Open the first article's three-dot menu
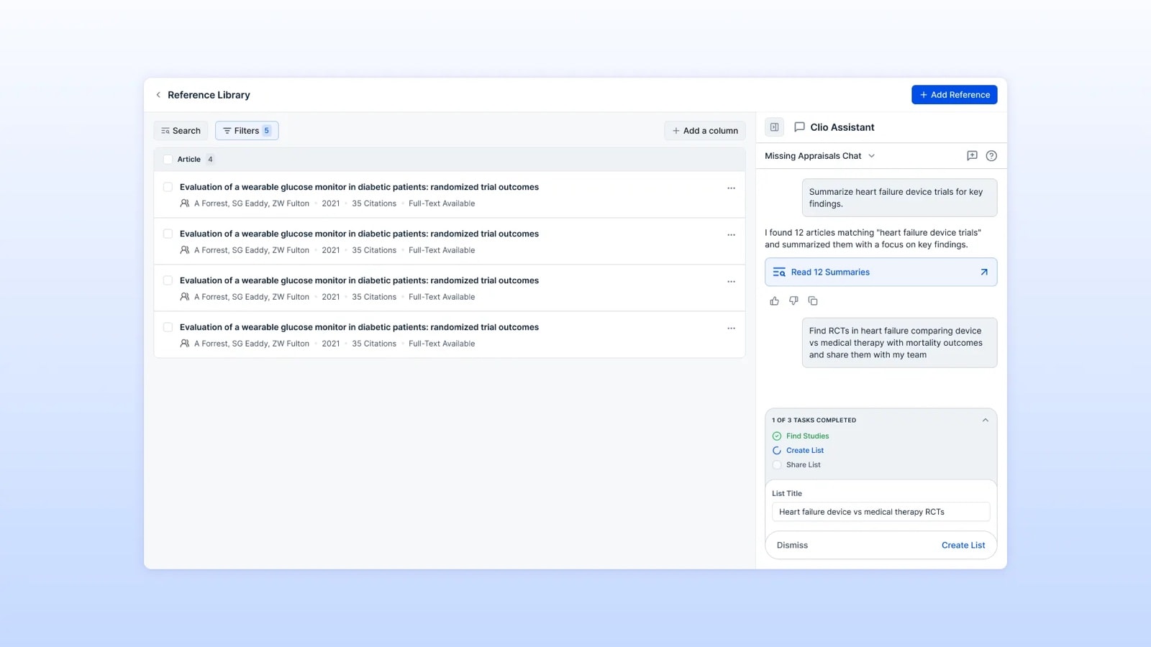Image resolution: width=1151 pixels, height=647 pixels. pos(731,188)
